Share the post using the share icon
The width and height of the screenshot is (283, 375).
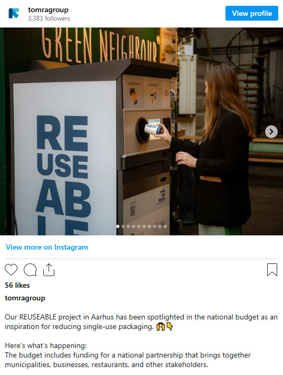pos(49,270)
